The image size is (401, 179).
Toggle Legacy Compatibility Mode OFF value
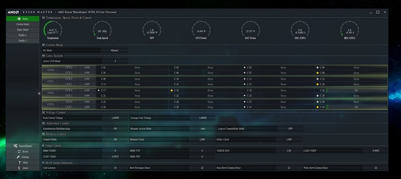click(290, 129)
